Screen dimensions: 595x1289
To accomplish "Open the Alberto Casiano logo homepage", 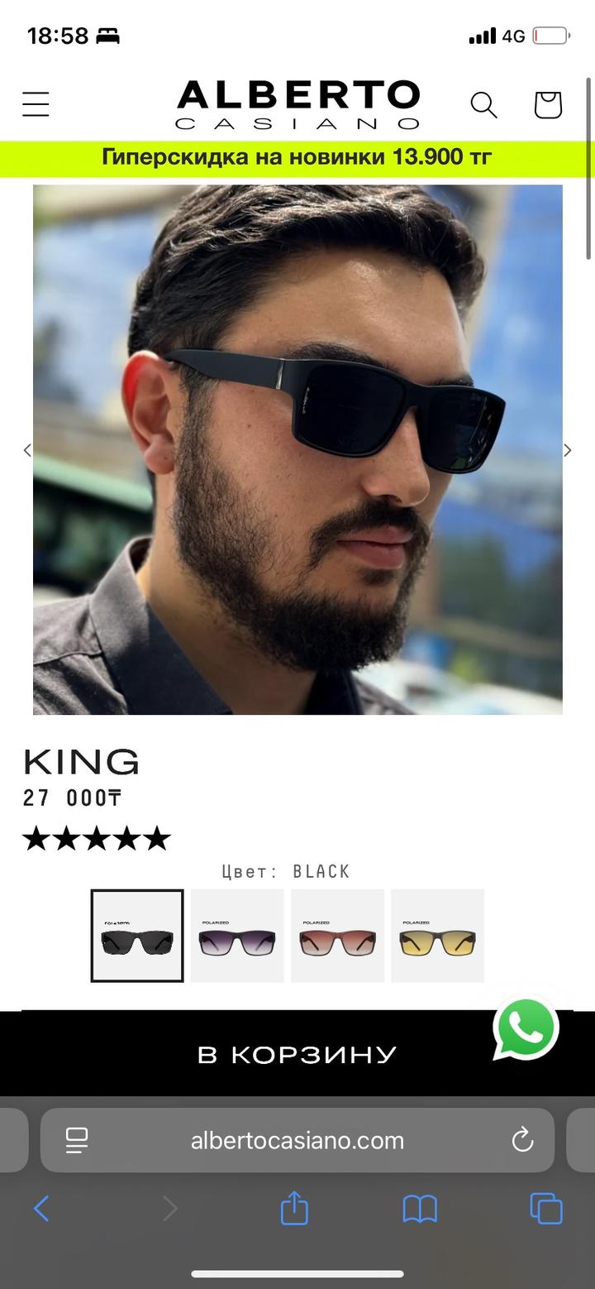I will pos(297,105).
